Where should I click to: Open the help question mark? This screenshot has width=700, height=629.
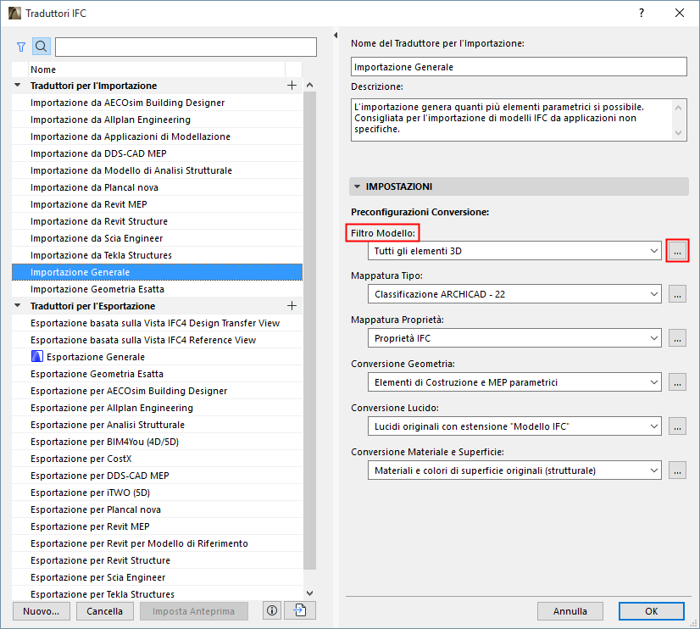pos(642,13)
